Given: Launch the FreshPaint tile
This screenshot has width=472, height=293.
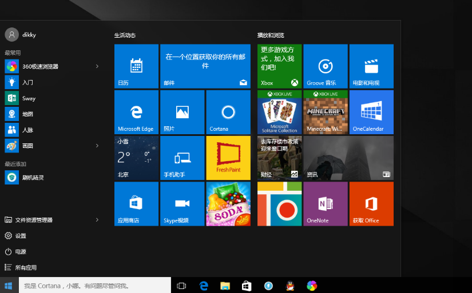Looking at the screenshot, I should click(x=228, y=158).
